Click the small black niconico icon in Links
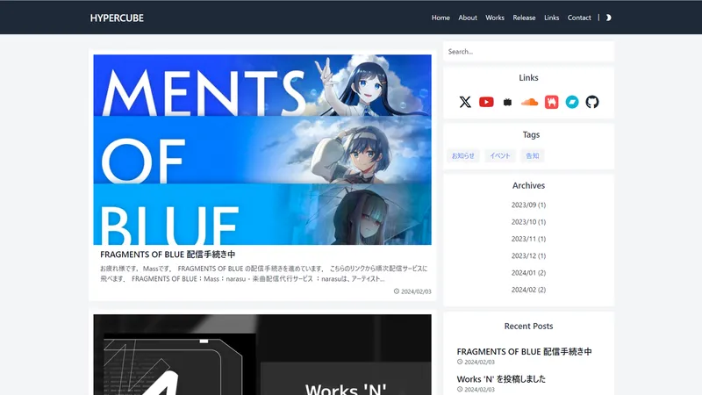 (507, 103)
